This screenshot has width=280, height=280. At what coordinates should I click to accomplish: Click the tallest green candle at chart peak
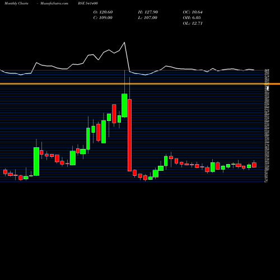124,105
